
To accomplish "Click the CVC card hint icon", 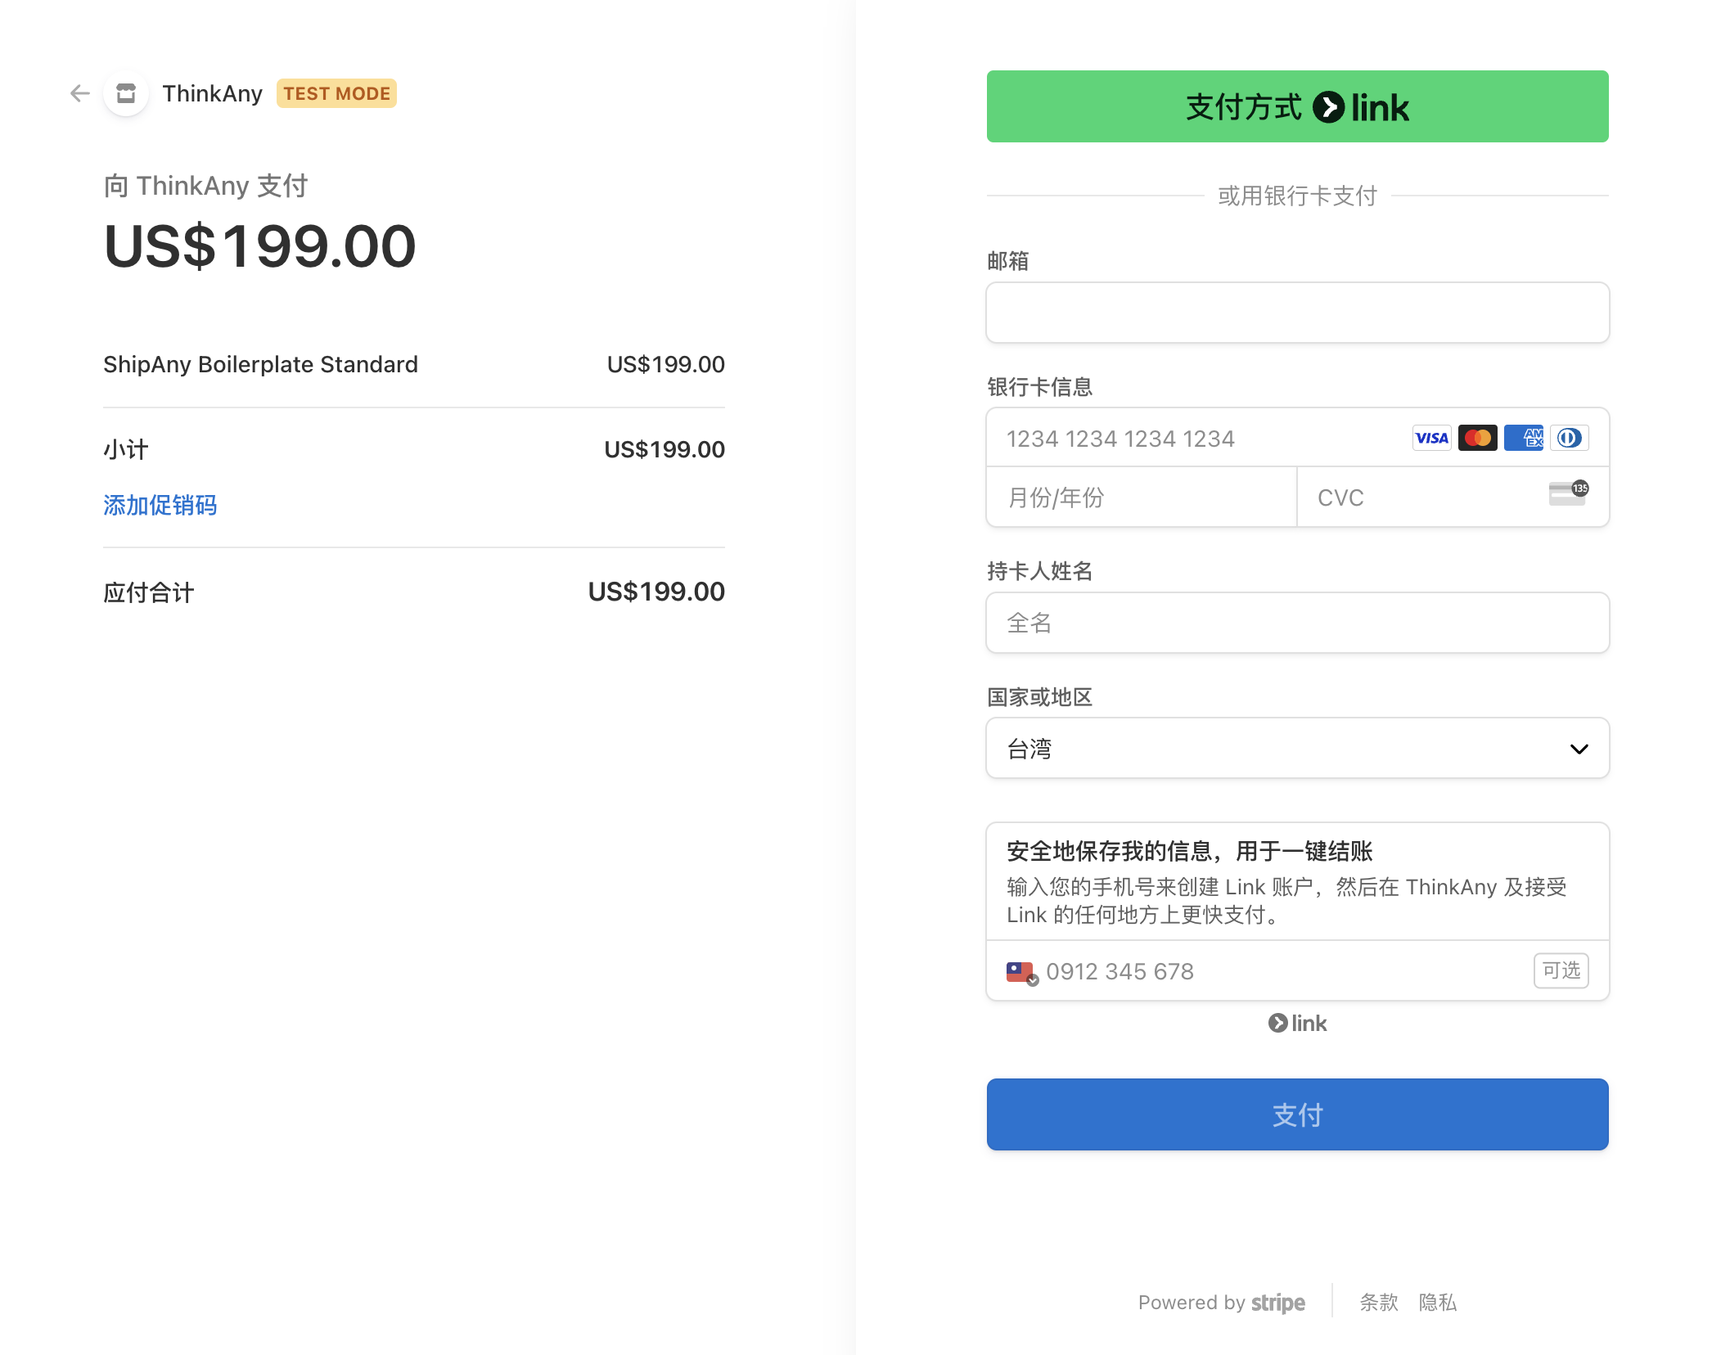I will click(x=1568, y=493).
